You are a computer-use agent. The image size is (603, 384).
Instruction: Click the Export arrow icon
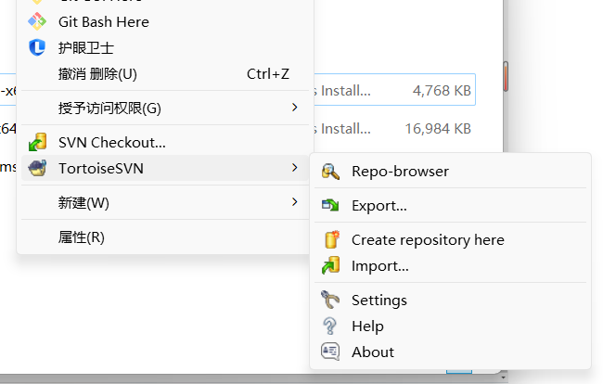click(330, 206)
